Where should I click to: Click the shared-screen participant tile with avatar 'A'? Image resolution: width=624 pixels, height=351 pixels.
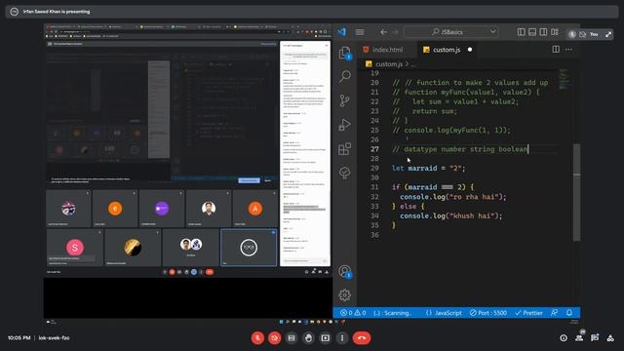[255, 209]
